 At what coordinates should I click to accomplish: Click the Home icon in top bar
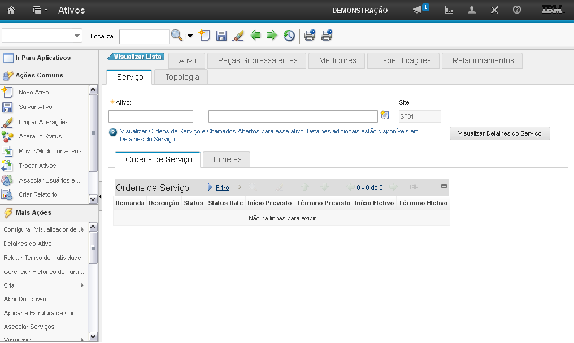pyautogui.click(x=11, y=10)
